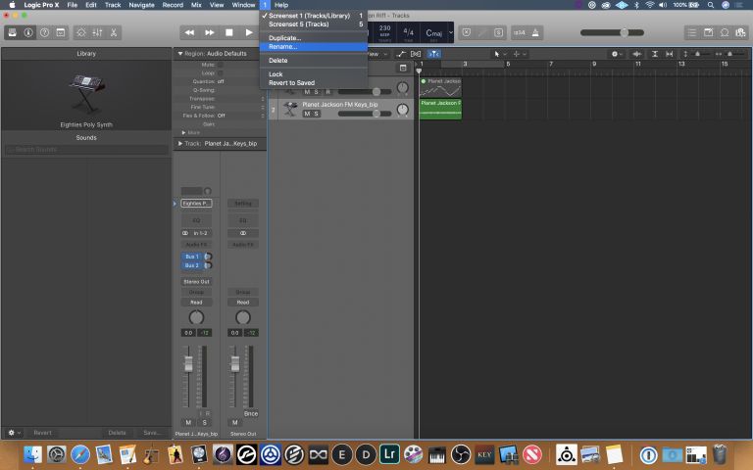Collapse the Region Audio Defaults section
Screen dimensions: 753x470
[x=180, y=54]
